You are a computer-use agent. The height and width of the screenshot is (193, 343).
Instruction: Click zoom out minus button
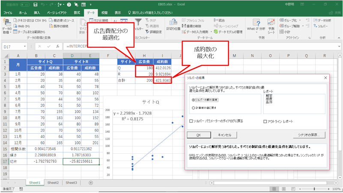(300, 189)
